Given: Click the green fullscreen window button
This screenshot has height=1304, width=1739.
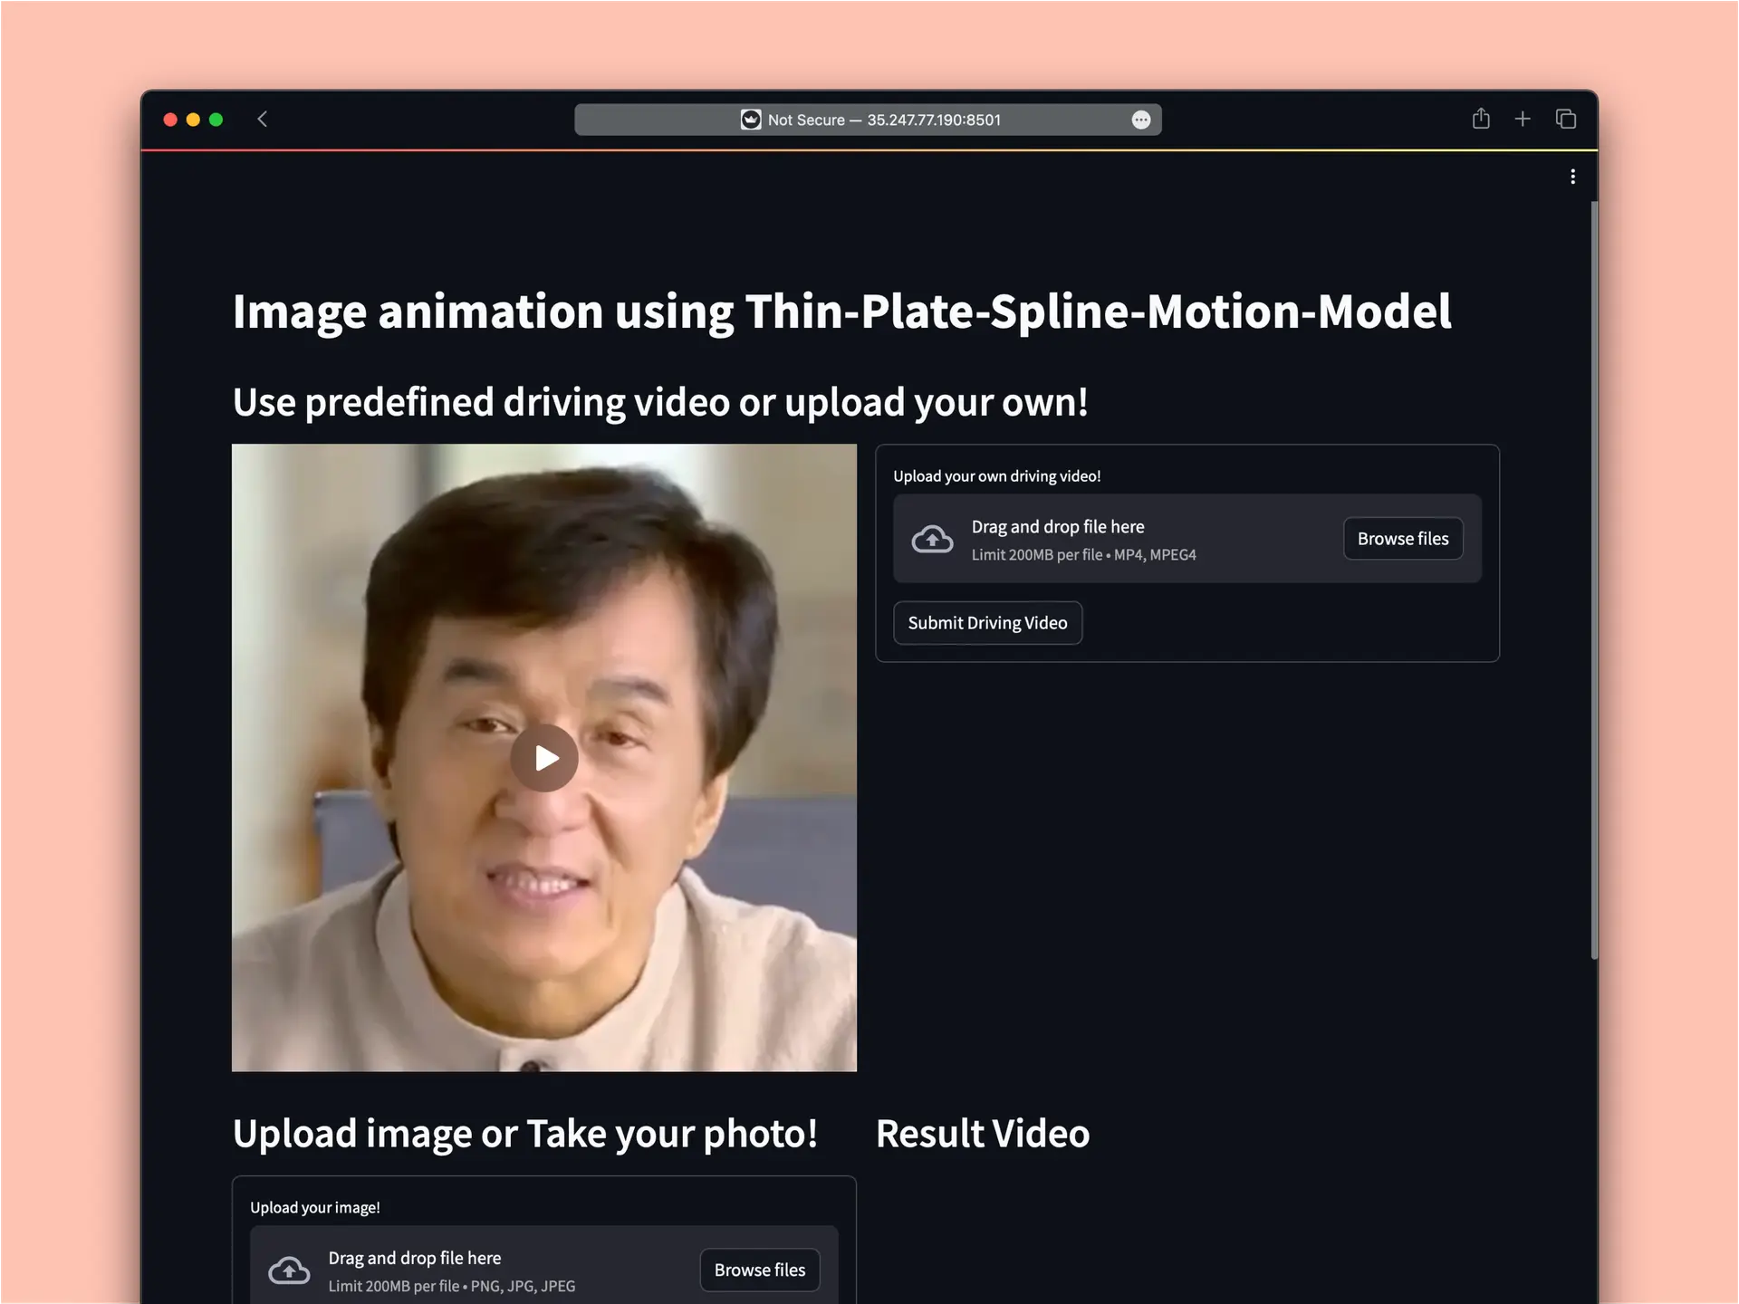Looking at the screenshot, I should [216, 120].
